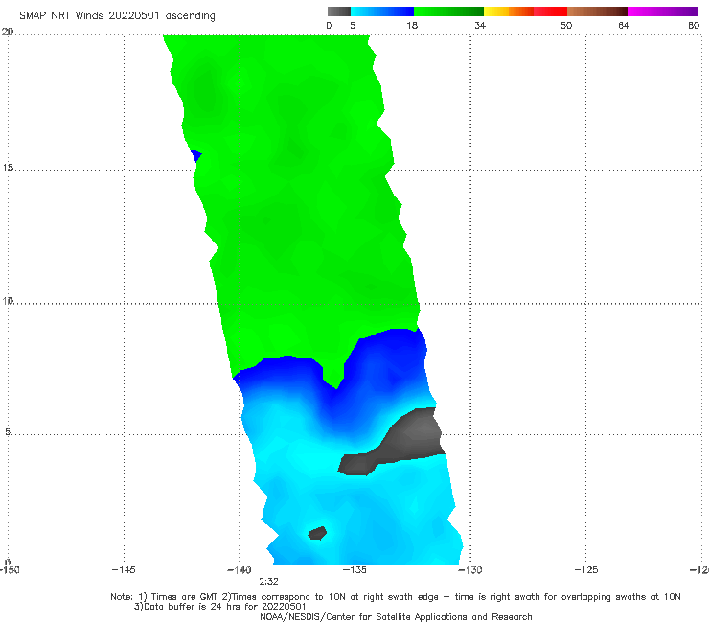Click the latitude label '10'
709x623 pixels.
pos(8,301)
